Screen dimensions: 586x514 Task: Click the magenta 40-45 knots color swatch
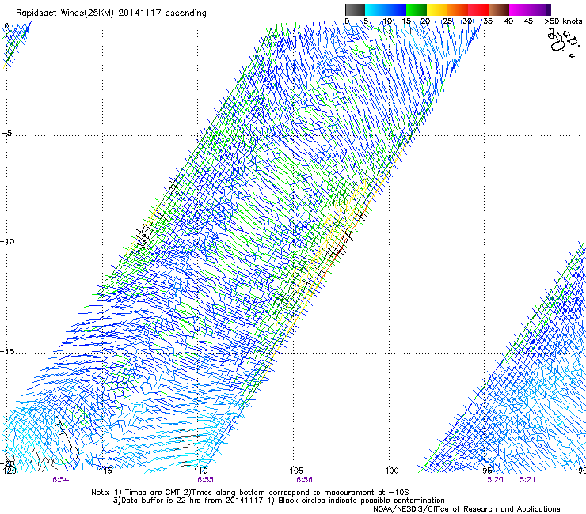pyautogui.click(x=519, y=9)
